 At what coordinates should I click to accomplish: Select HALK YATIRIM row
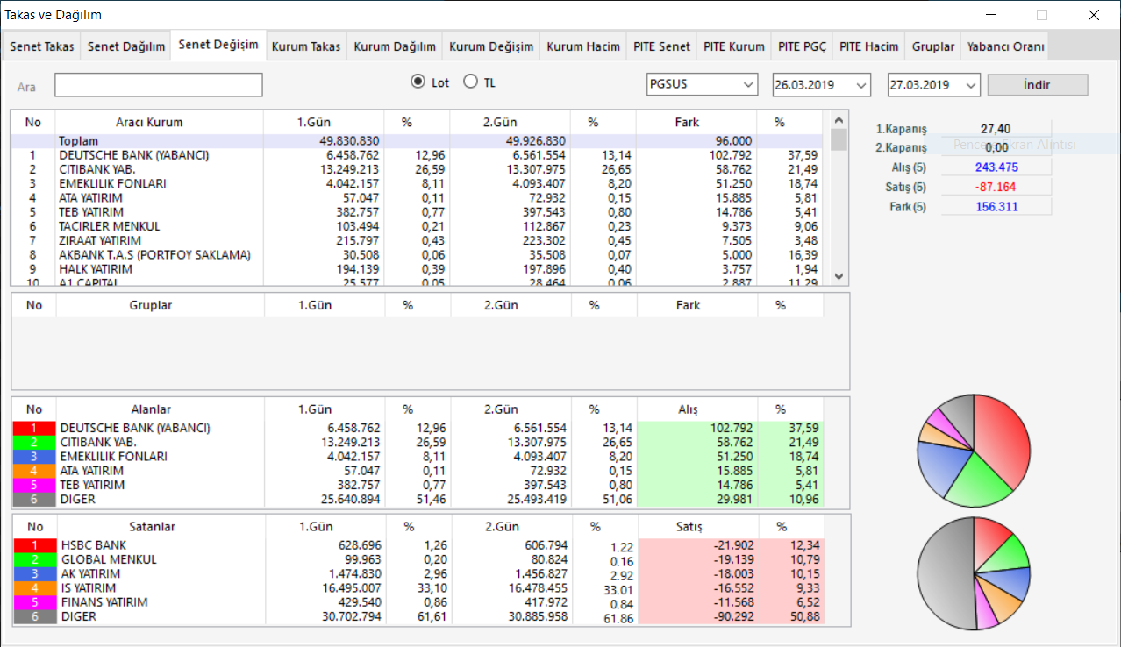point(417,268)
